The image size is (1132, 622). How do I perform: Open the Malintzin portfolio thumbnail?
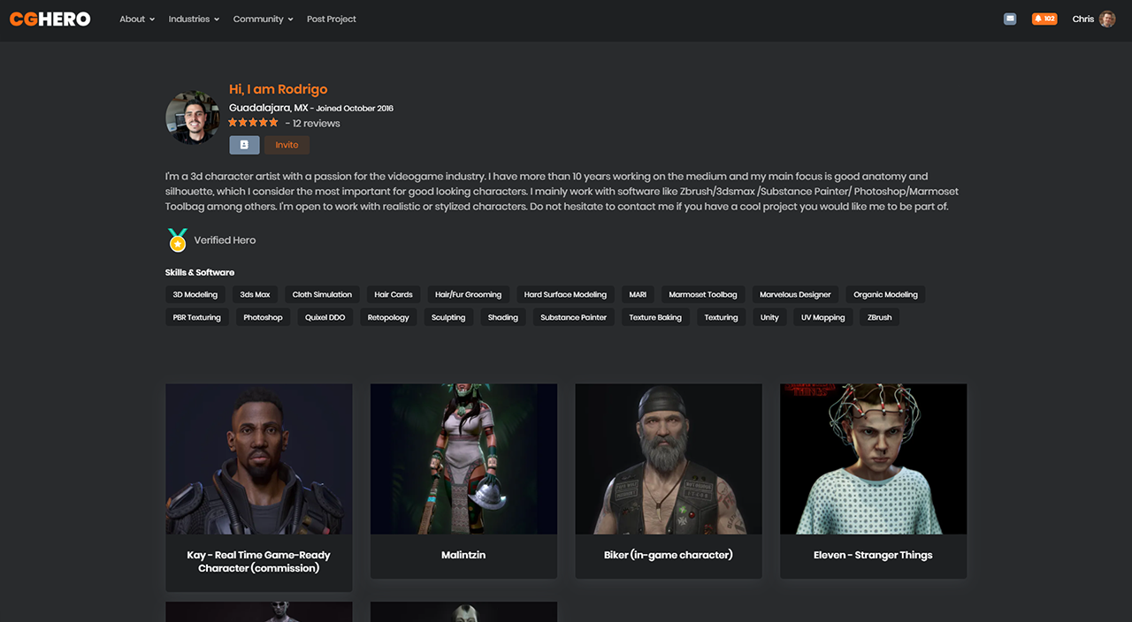(x=463, y=459)
